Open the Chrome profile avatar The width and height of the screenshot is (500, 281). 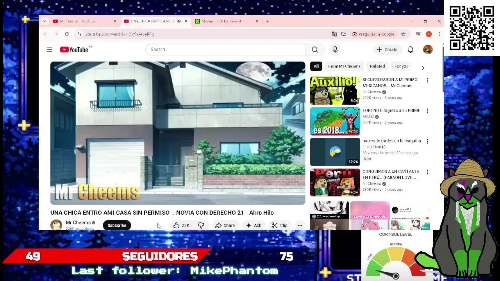click(x=429, y=34)
